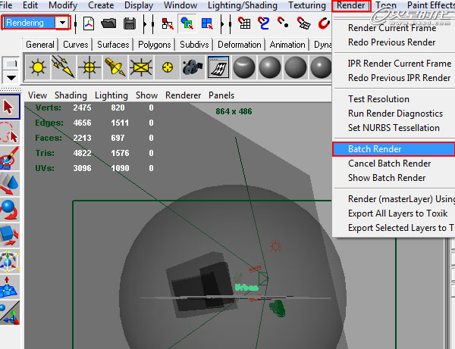Open the Texturing menu
This screenshot has width=455, height=349.
(306, 5)
